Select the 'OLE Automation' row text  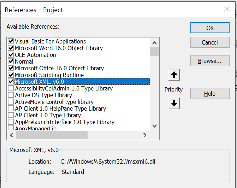35,55
